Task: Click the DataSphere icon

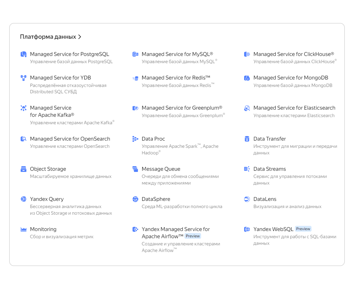Action: click(x=135, y=199)
